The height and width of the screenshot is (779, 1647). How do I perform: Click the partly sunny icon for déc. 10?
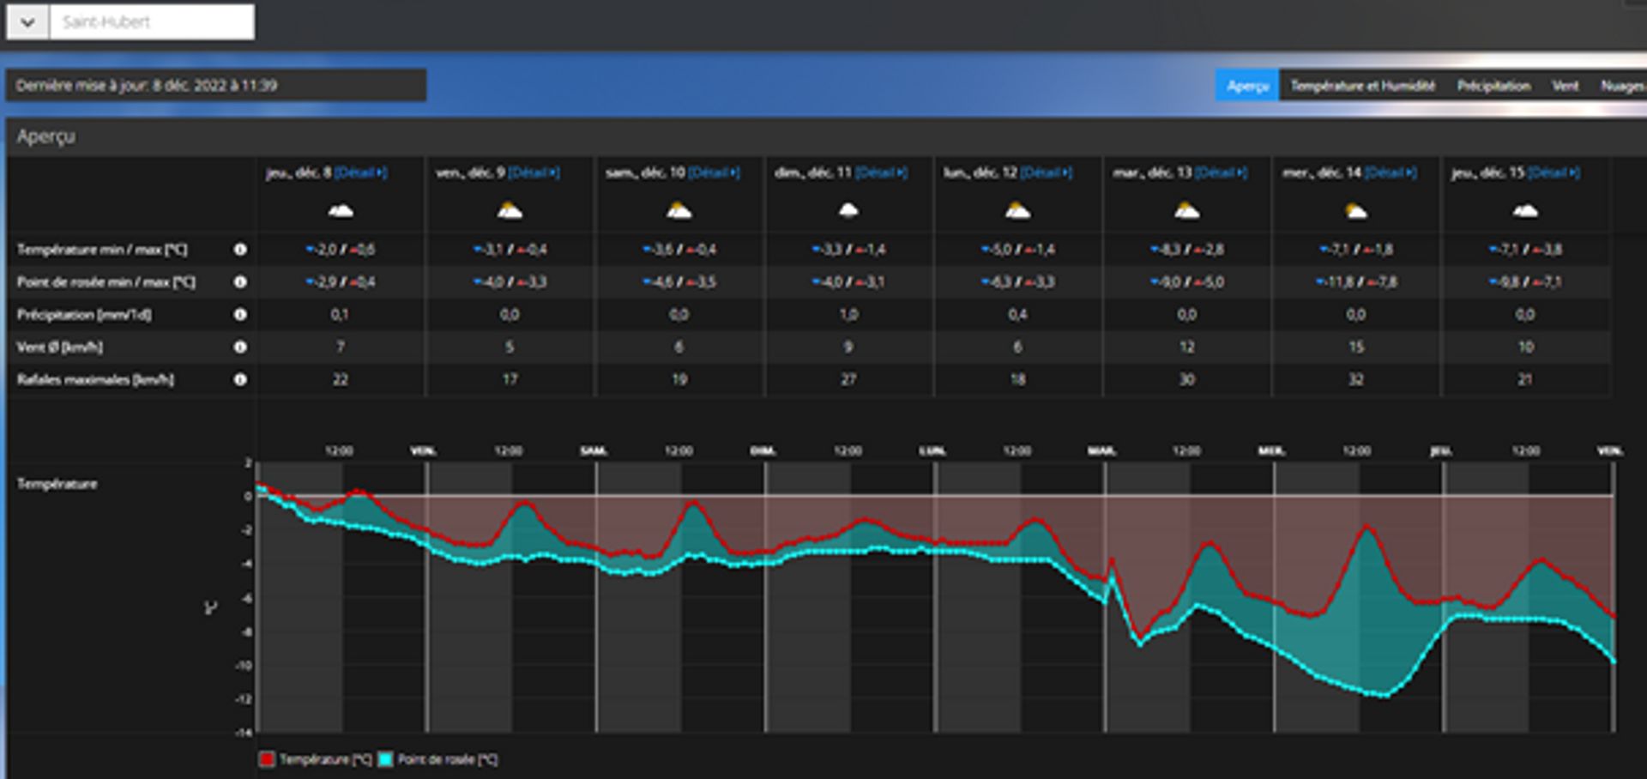pyautogui.click(x=679, y=210)
